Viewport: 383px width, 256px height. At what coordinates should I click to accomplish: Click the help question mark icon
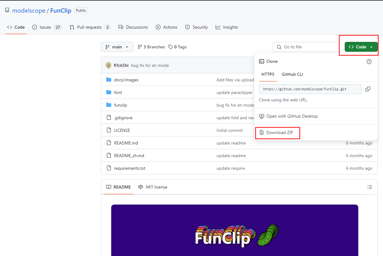pyautogui.click(x=369, y=62)
